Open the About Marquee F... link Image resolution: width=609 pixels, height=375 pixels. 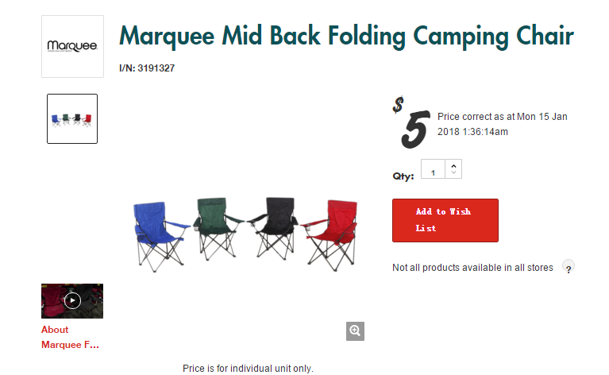[x=70, y=337]
